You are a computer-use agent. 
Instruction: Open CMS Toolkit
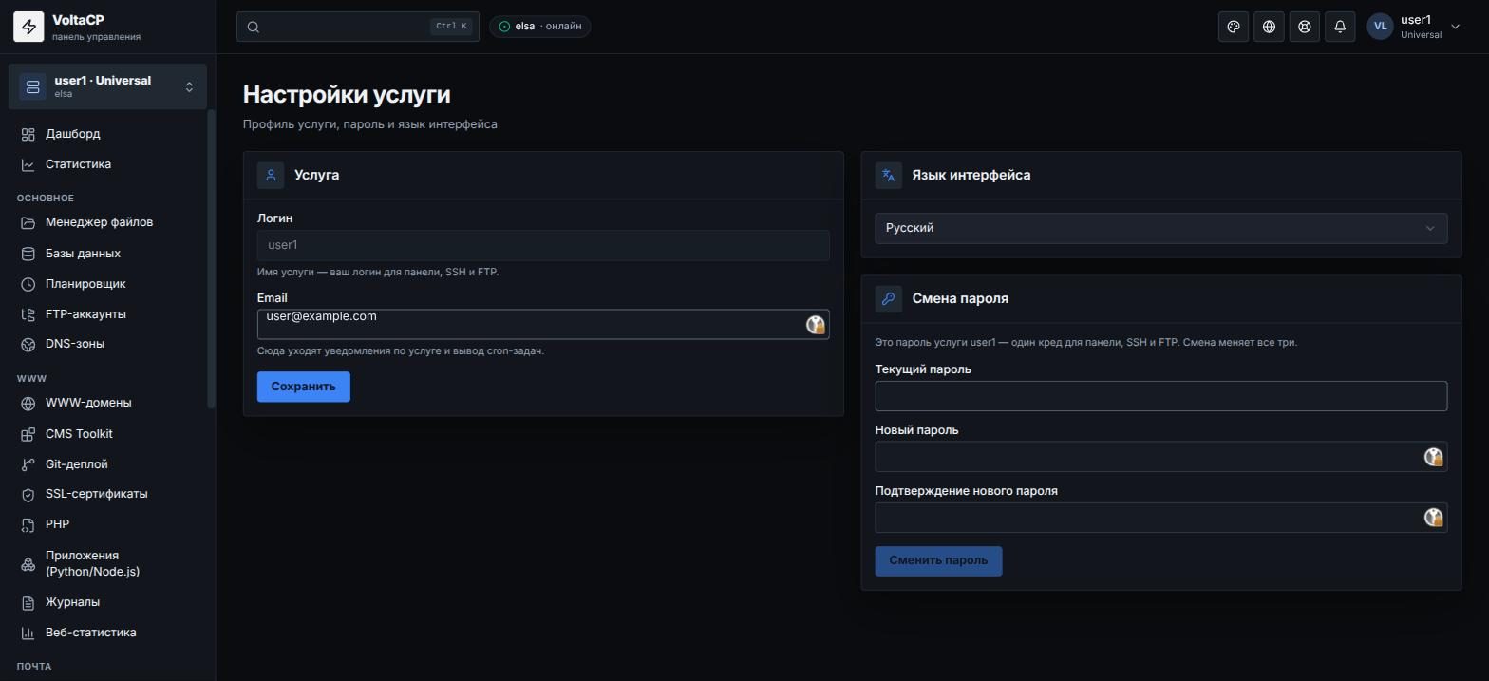107,434
